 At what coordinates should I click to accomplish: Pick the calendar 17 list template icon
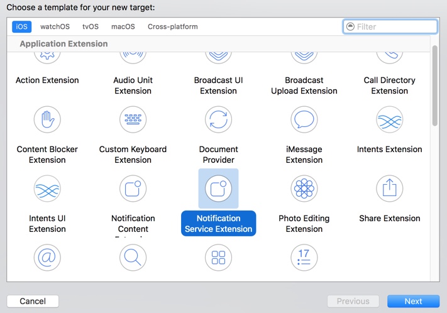point(304,258)
